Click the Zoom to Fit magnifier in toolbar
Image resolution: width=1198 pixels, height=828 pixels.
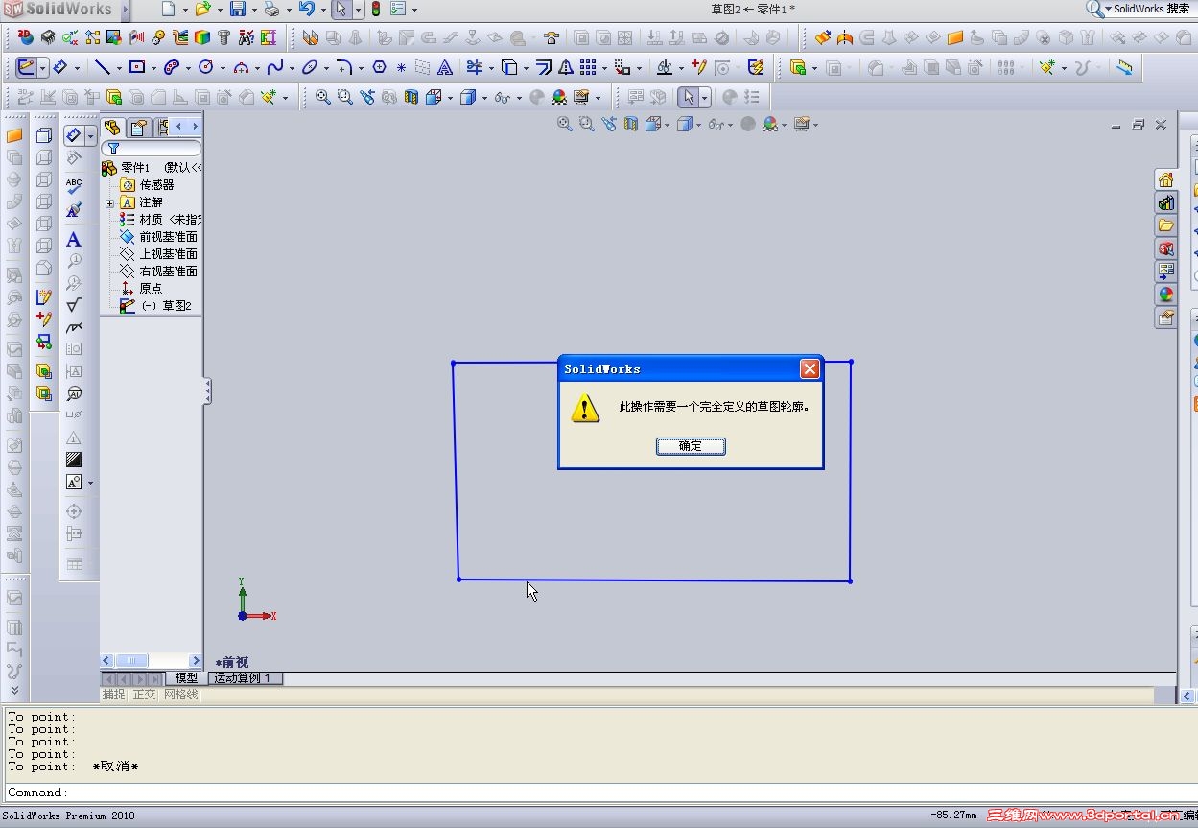click(323, 97)
